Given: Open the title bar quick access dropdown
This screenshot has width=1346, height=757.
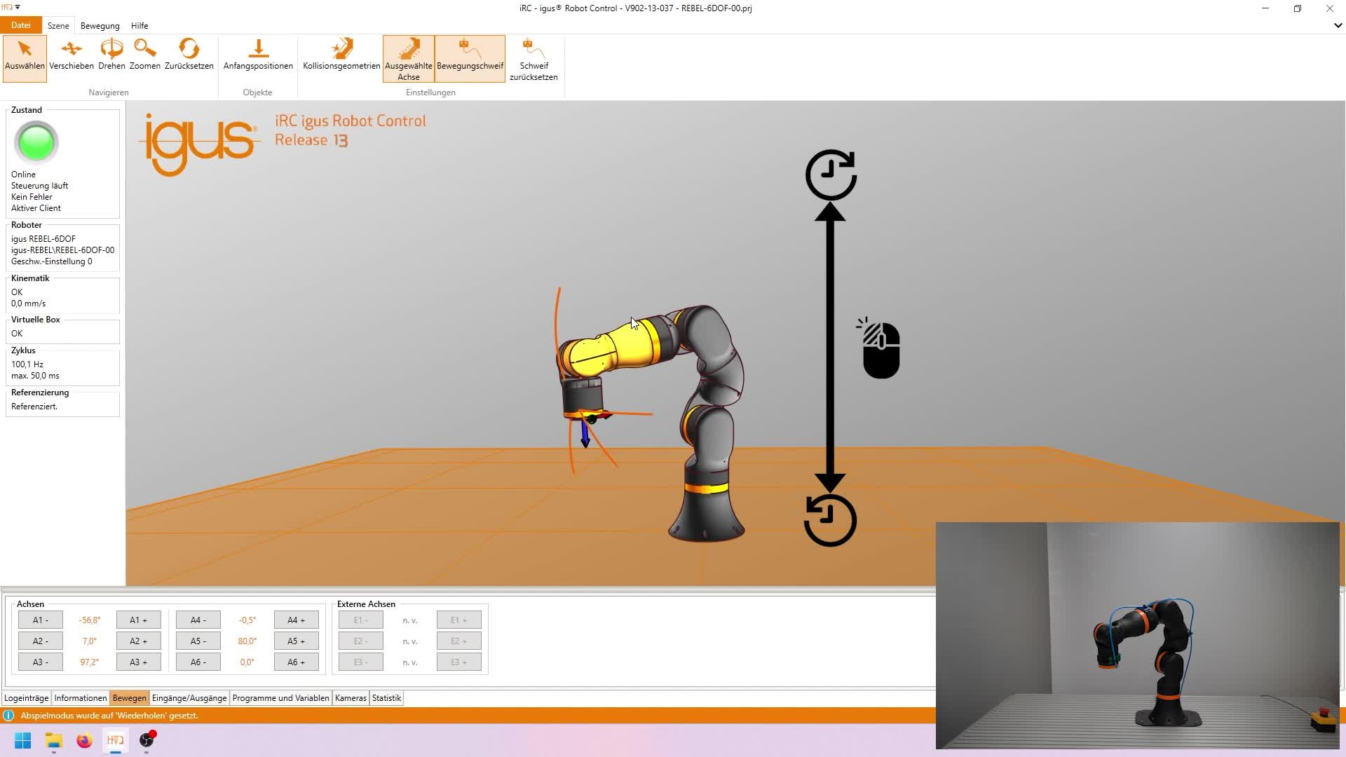Looking at the screenshot, I should pyautogui.click(x=18, y=8).
